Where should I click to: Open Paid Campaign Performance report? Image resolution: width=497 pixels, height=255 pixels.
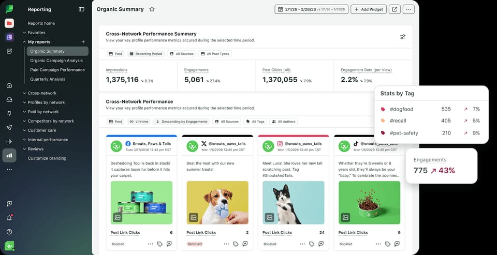[x=57, y=70]
